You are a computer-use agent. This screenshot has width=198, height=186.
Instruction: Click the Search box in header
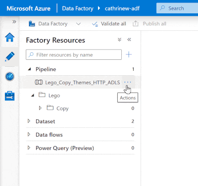tap(177, 8)
